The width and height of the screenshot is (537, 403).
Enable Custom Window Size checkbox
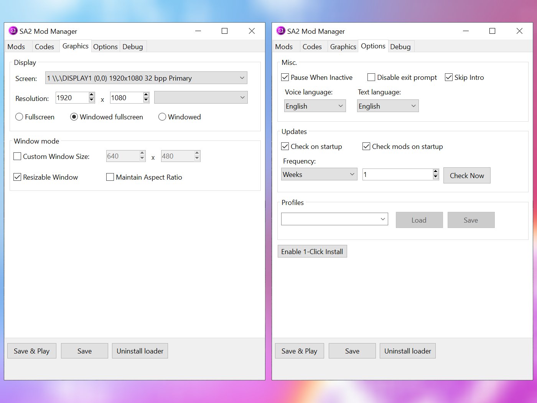(x=51, y=156)
